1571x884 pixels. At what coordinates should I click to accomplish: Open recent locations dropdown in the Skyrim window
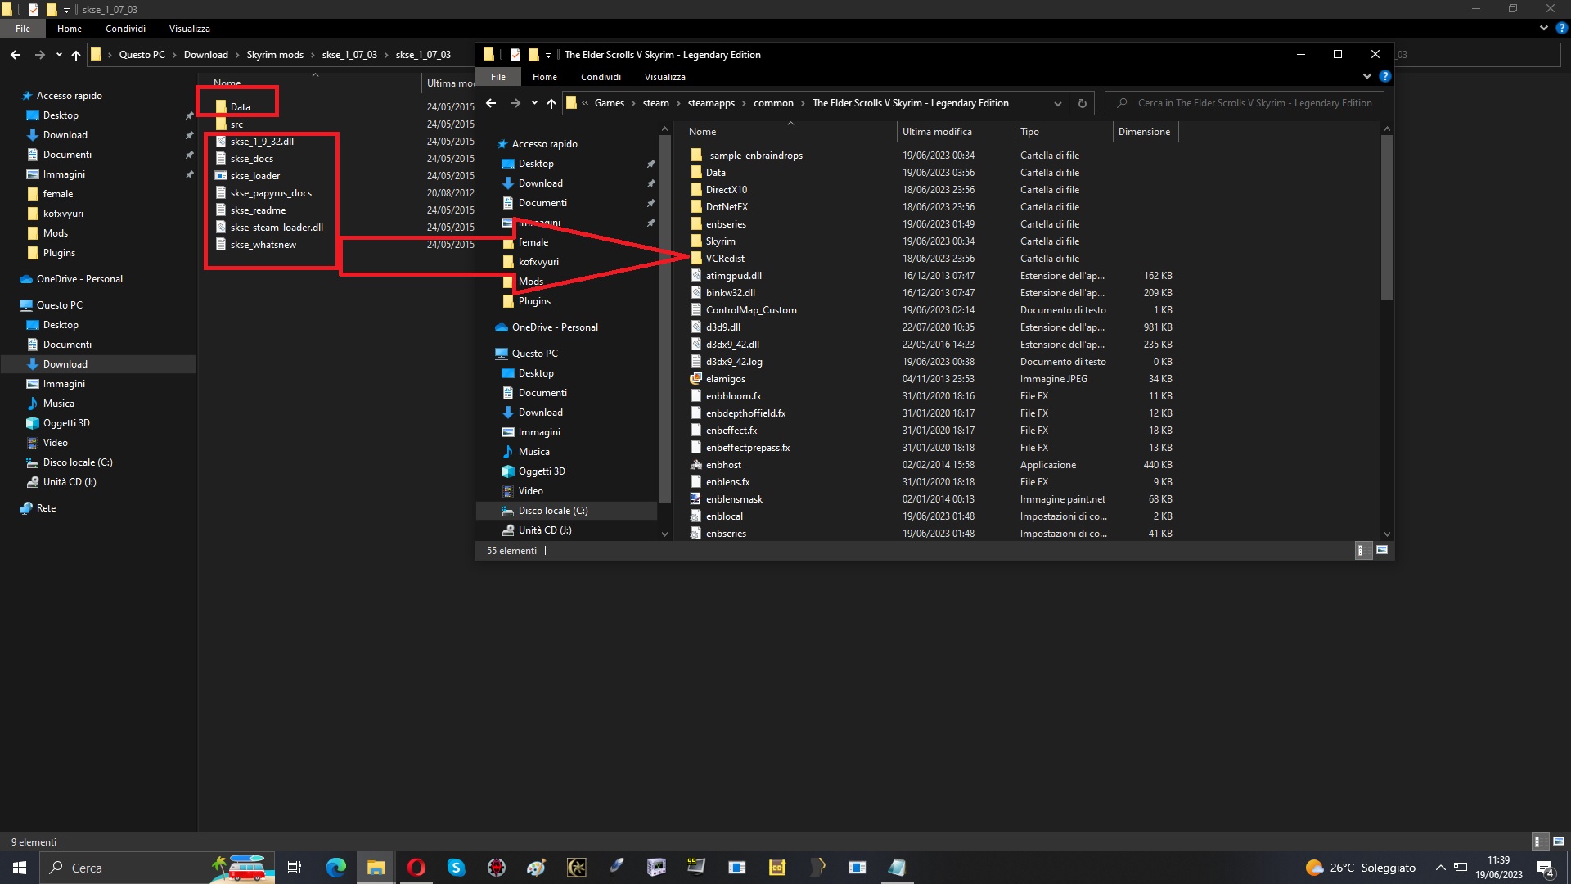pyautogui.click(x=534, y=103)
